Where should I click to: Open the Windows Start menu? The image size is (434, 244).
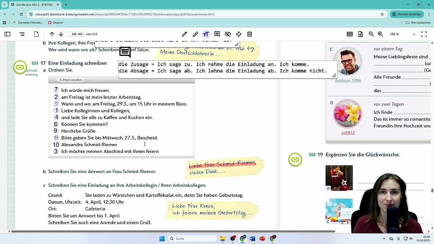(x=162, y=239)
